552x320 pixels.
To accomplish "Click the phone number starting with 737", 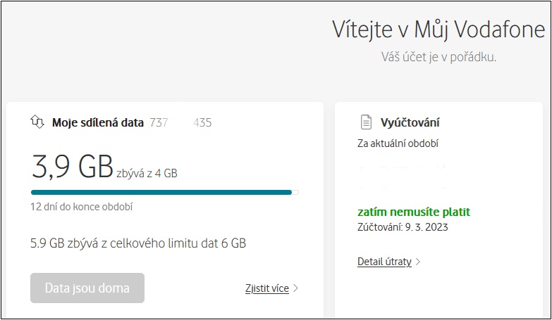I will point(180,122).
